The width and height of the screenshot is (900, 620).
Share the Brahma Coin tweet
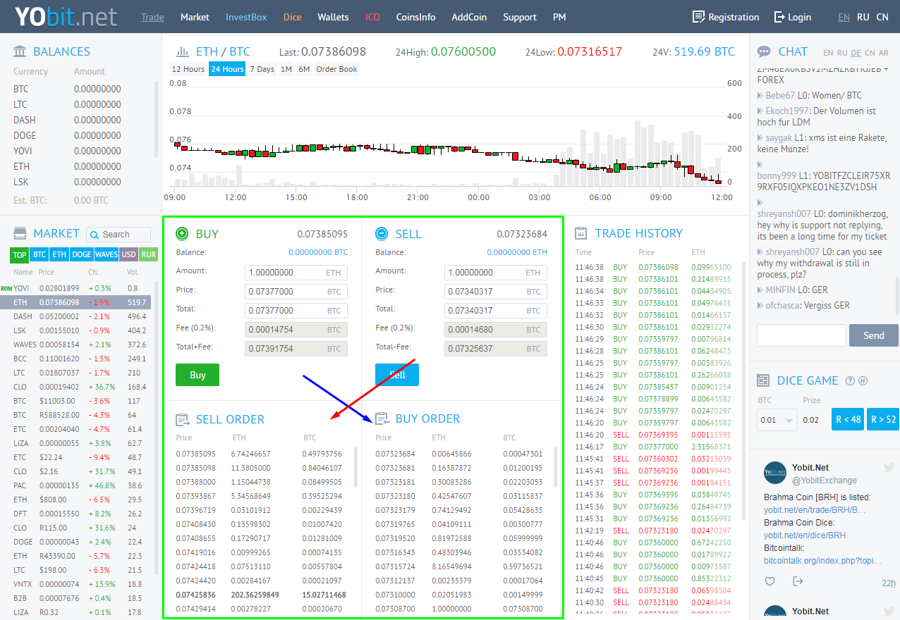[798, 581]
